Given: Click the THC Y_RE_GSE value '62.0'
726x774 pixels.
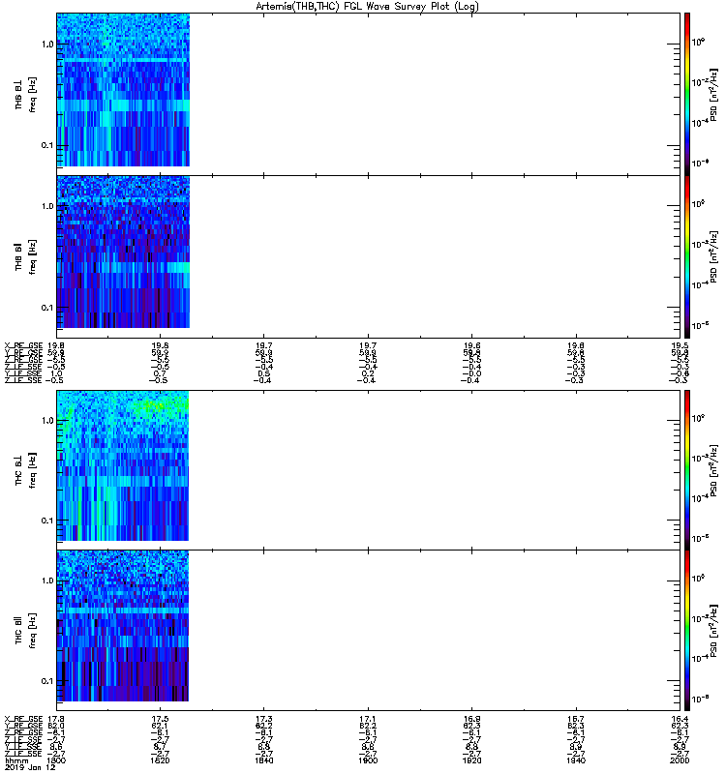Looking at the screenshot, I should [x=56, y=726].
